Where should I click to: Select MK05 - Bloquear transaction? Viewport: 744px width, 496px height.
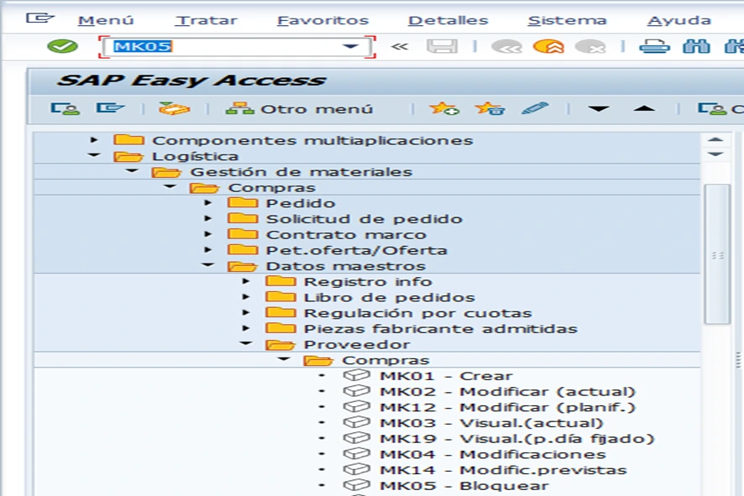pos(464,486)
